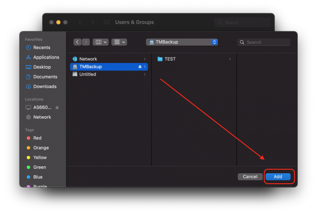
Task: Go to Downloads in the sidebar
Action: coord(45,86)
